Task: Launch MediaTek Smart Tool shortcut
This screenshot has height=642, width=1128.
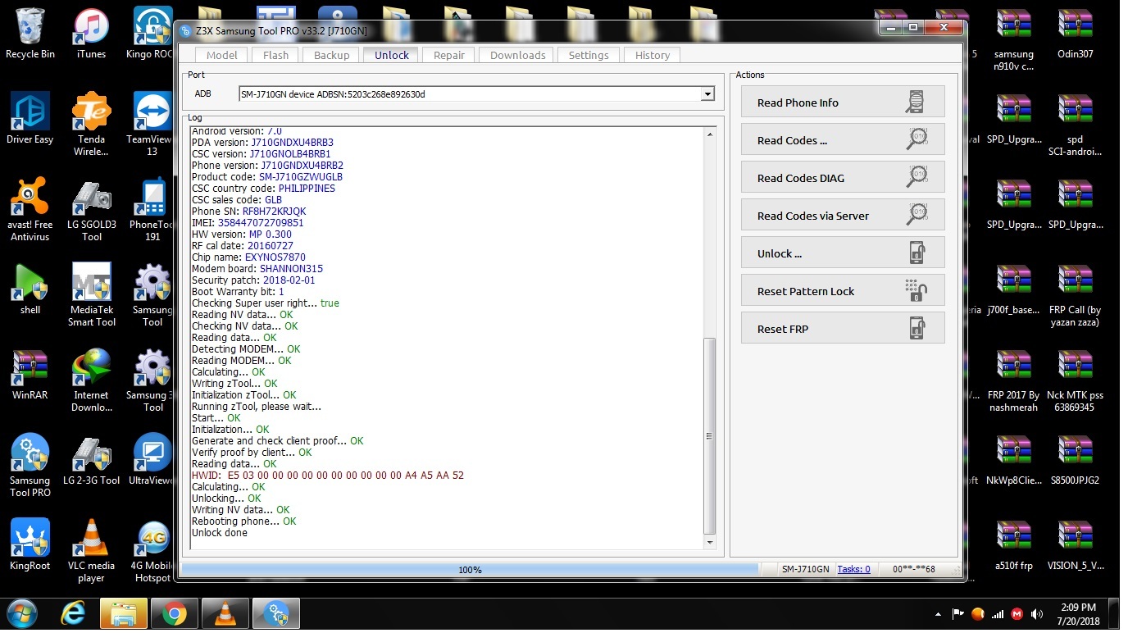Action: pos(92,295)
